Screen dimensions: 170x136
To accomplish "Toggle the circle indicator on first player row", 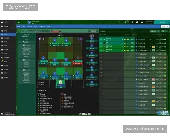I will 165,39.
